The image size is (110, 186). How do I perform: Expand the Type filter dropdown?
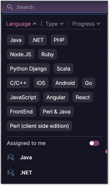tap(55, 24)
